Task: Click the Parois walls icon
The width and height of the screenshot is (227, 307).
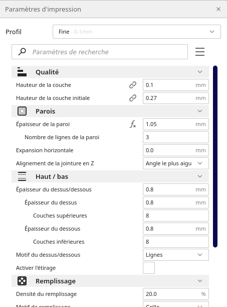Action: click(22, 111)
